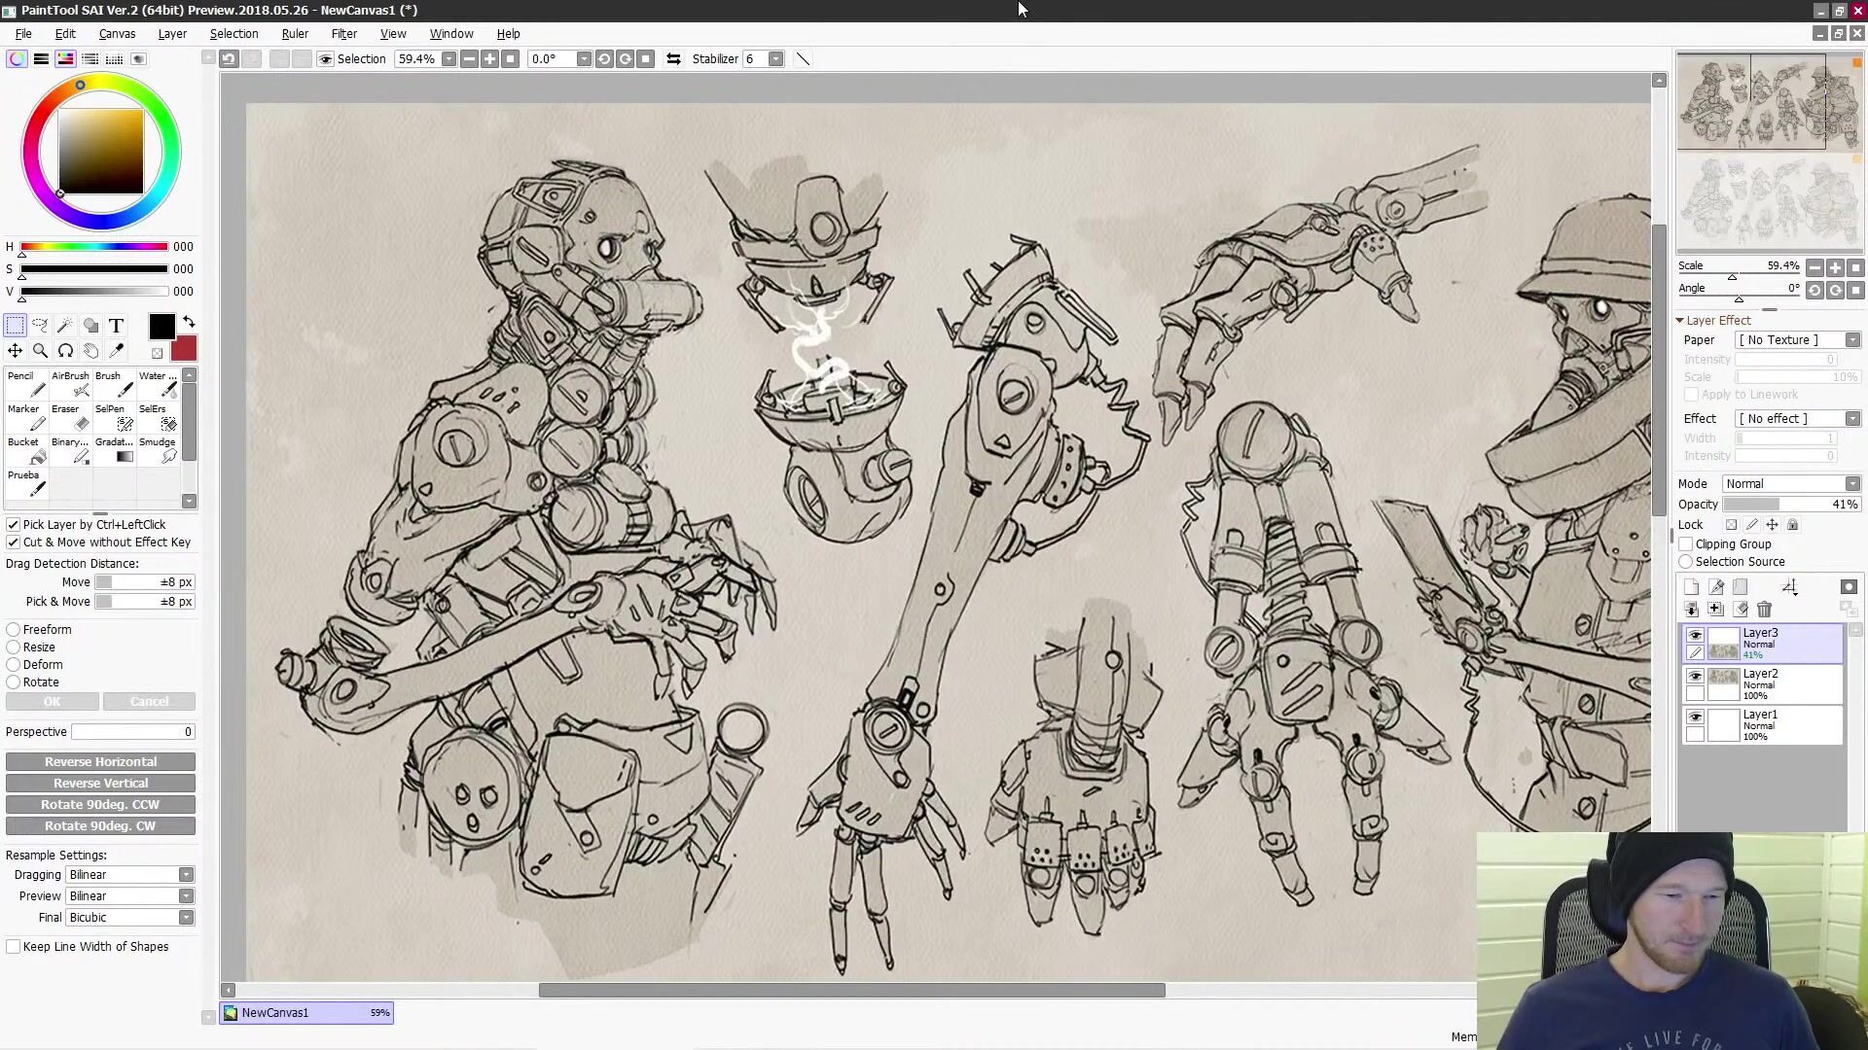Hide Layer1 with its eye icon

point(1695,717)
